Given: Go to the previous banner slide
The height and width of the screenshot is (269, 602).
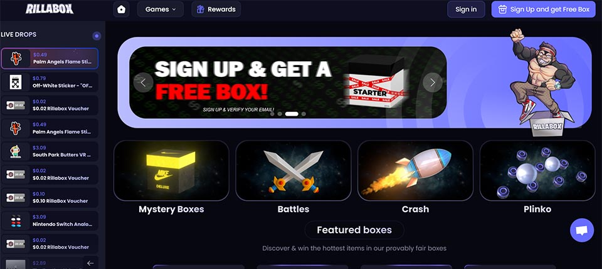Looking at the screenshot, I should tap(143, 83).
